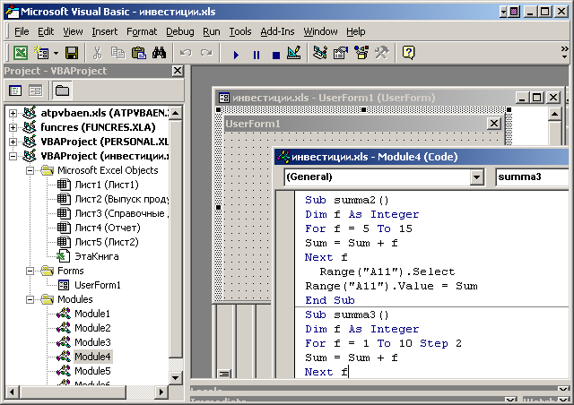Select Лист3 (Справочные) sheet item
The width and height of the screenshot is (574, 405).
tap(122, 213)
